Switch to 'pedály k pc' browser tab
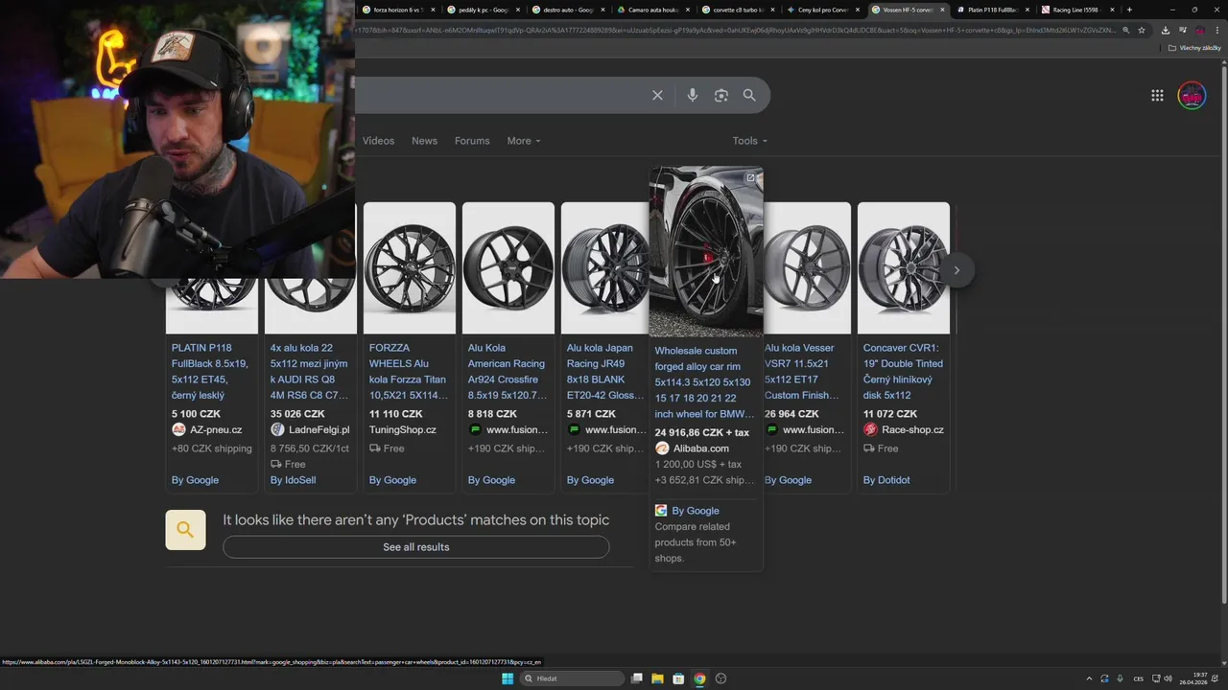Screen dimensions: 1228x690 [x=483, y=10]
